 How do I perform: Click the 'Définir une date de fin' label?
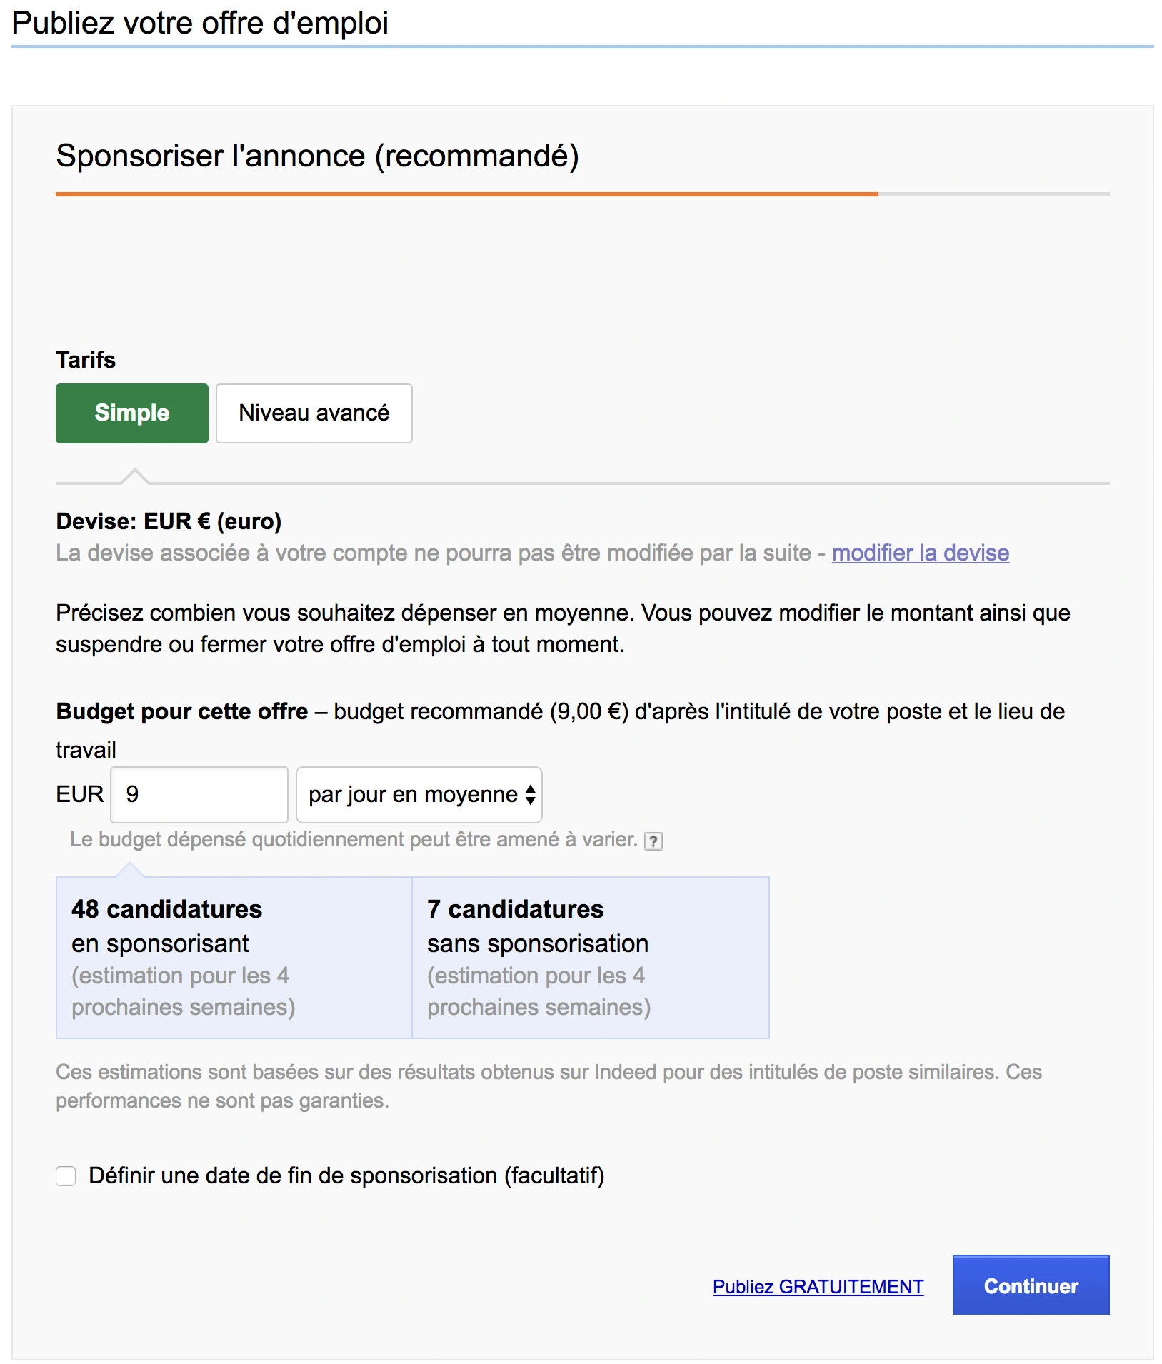346,1175
